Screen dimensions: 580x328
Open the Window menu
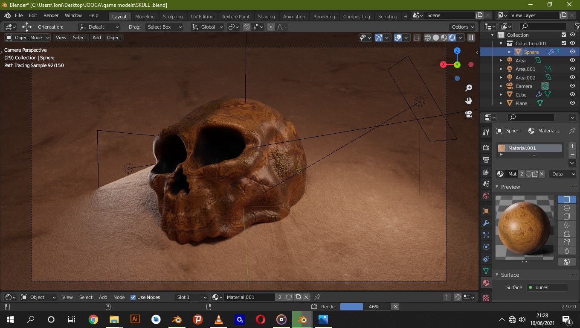(x=73, y=15)
